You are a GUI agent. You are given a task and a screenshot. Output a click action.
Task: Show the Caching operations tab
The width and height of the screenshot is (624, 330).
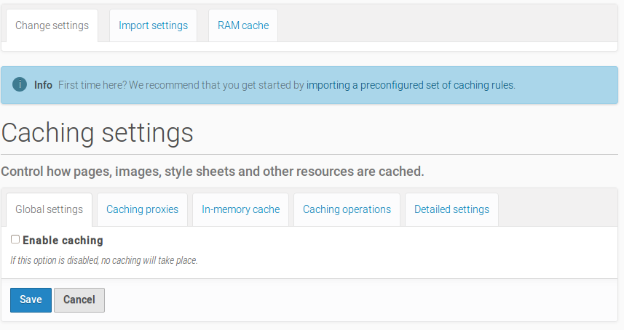coord(347,209)
